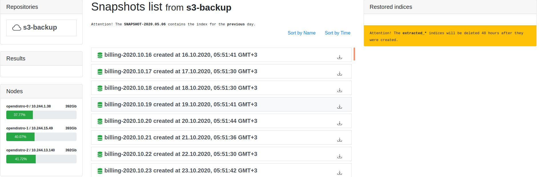The height and width of the screenshot is (177, 539).
Task: Click the download icon for billing-2020.10.22
Action: point(339,156)
